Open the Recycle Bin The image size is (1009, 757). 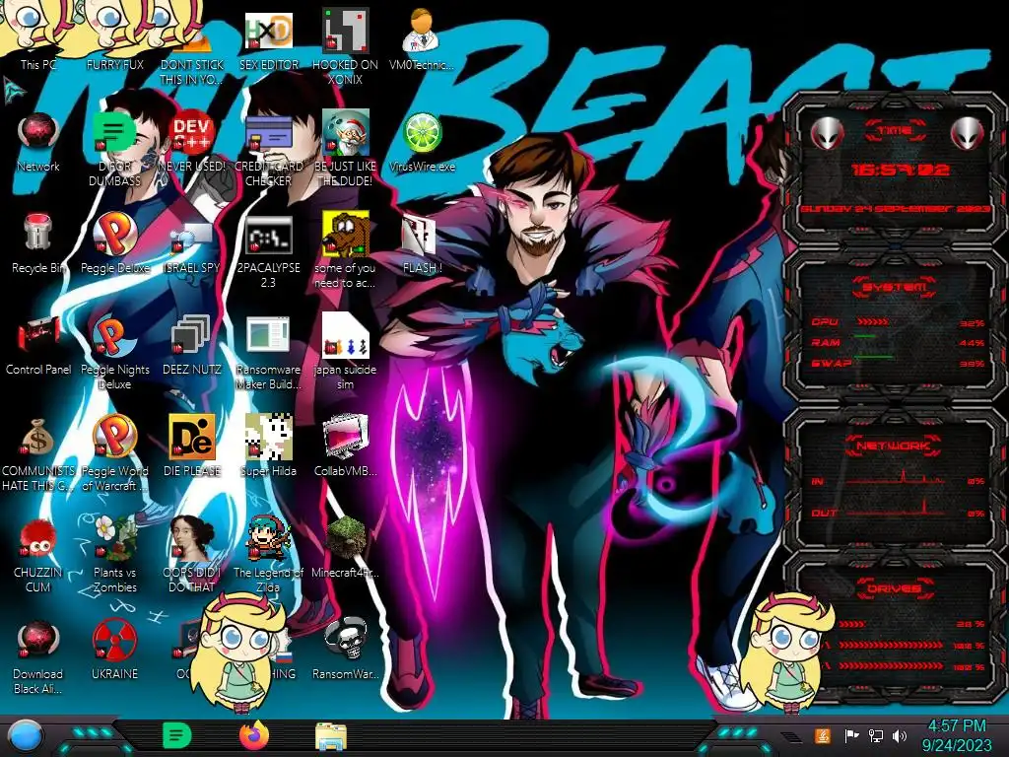(38, 243)
